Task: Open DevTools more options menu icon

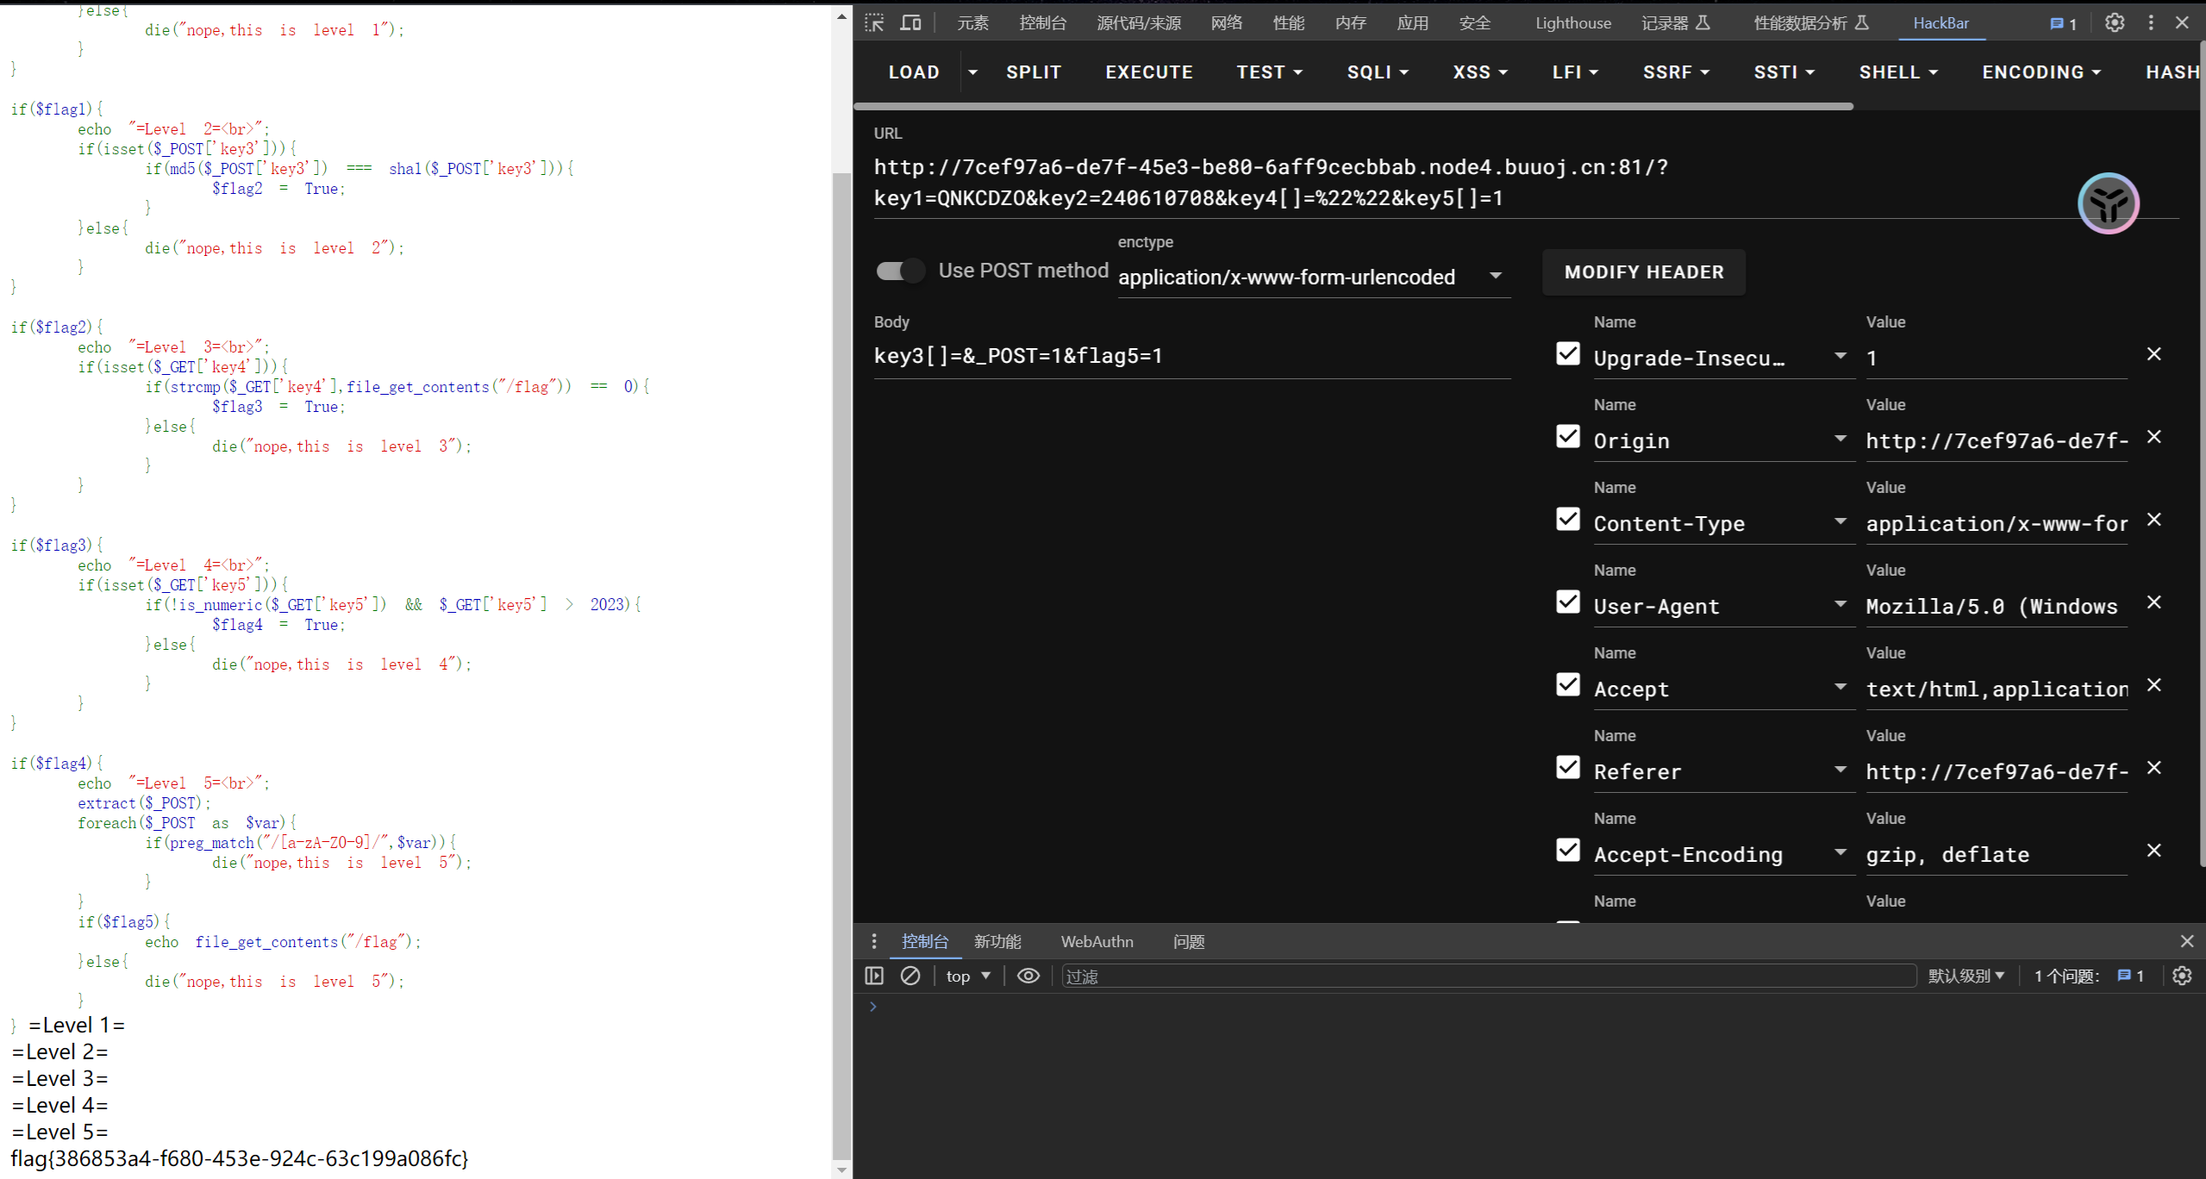Action: 2151,22
